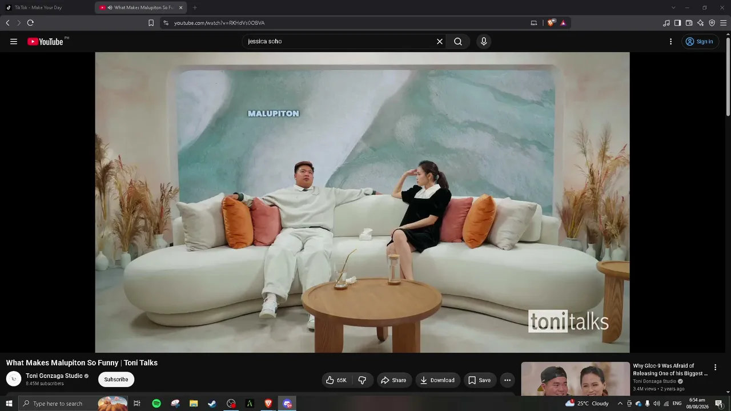This screenshot has width=731, height=411.
Task: Open Brave VPN shield icon
Action: pos(712,23)
